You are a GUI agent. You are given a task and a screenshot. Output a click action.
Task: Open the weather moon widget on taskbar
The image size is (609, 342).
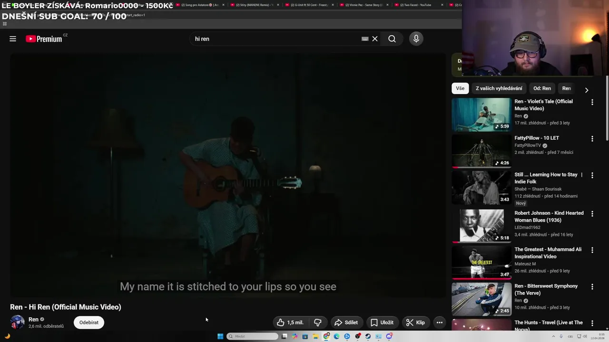pyautogui.click(x=7, y=336)
